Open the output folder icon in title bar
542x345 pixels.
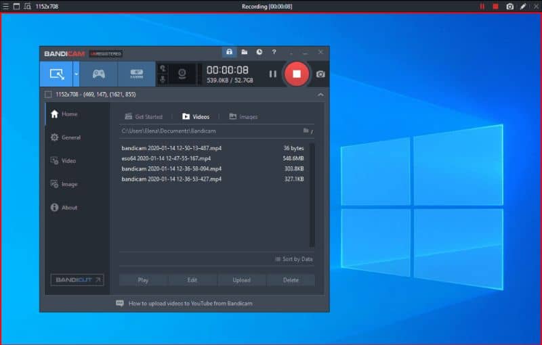[x=245, y=51]
